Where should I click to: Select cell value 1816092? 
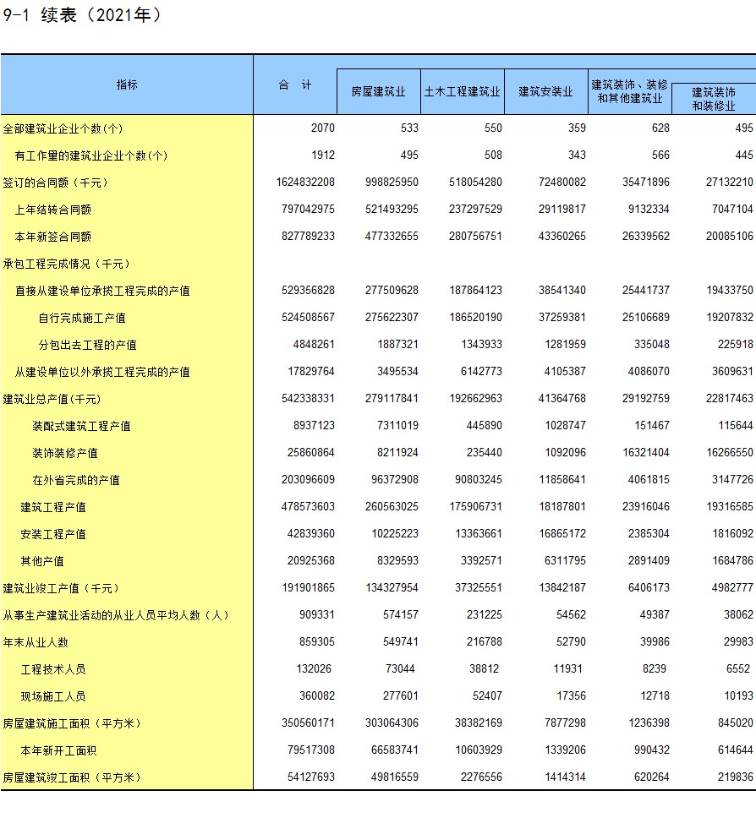732,534
